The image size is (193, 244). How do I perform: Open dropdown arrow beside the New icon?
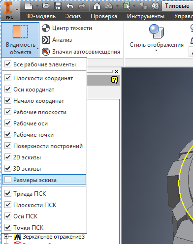tap(37, 6)
